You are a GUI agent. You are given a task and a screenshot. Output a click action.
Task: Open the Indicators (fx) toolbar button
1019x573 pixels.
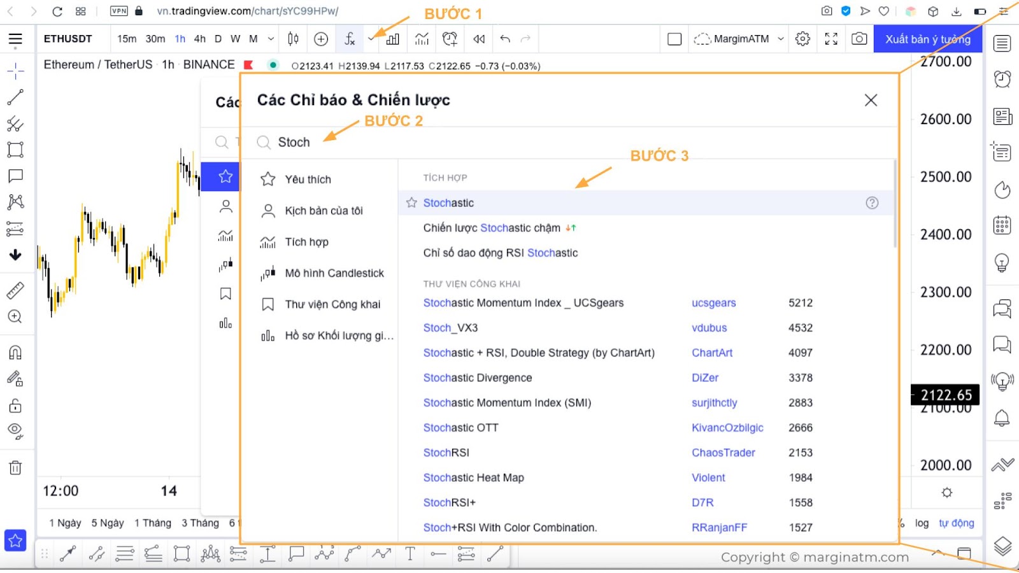tap(350, 39)
